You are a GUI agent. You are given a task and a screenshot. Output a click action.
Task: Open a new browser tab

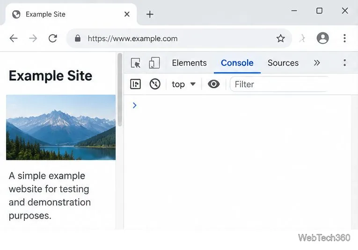coord(150,15)
